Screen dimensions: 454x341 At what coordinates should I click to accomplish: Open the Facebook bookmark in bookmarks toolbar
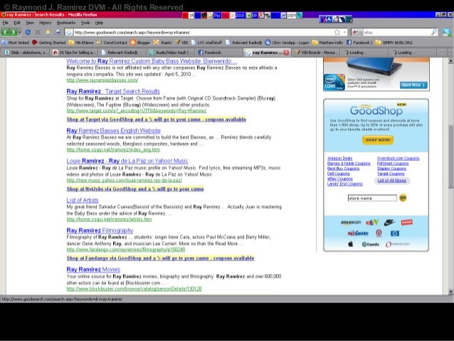[359, 43]
